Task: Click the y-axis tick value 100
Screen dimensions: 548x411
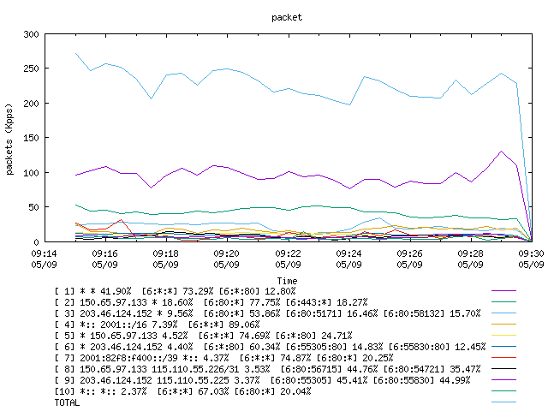Action: (x=31, y=173)
